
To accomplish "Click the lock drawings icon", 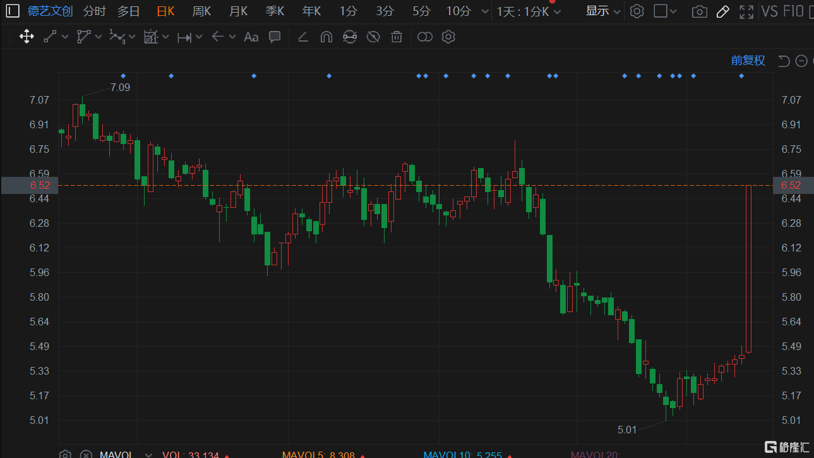I will (349, 37).
